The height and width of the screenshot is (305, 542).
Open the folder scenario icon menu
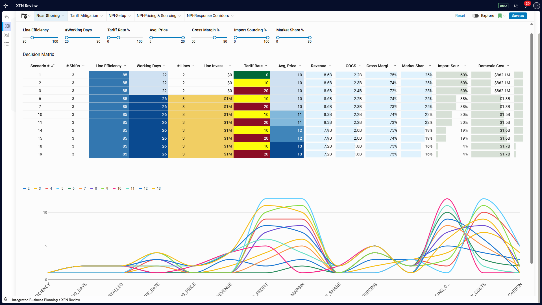26,16
